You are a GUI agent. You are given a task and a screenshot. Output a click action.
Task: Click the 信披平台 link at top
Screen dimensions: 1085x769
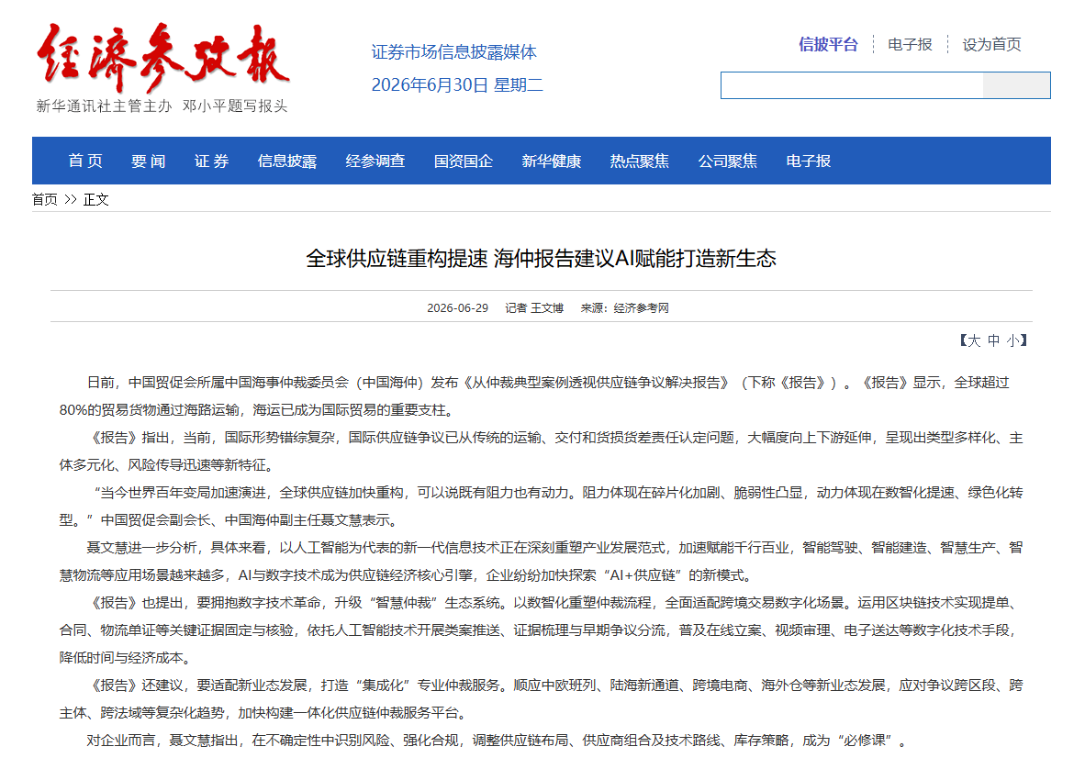(x=828, y=44)
